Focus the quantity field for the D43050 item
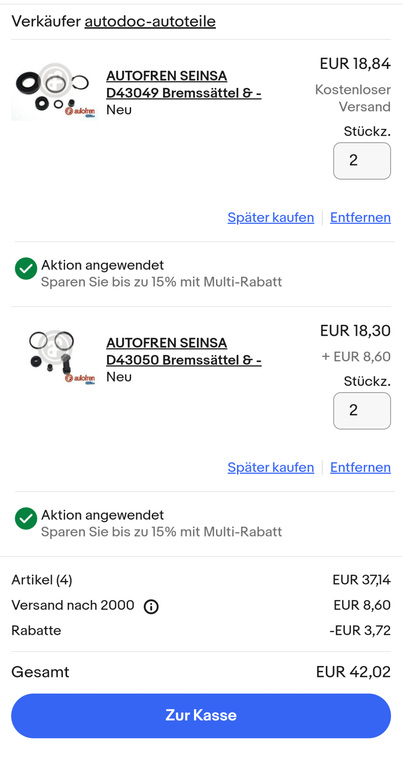 (x=361, y=410)
